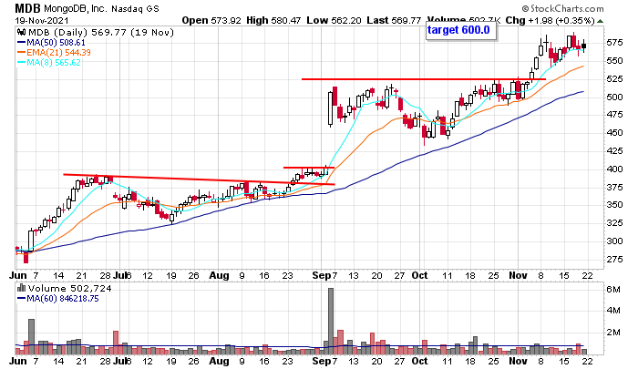Click the 525 price axis label
This screenshot has width=638, height=369.
[614, 78]
